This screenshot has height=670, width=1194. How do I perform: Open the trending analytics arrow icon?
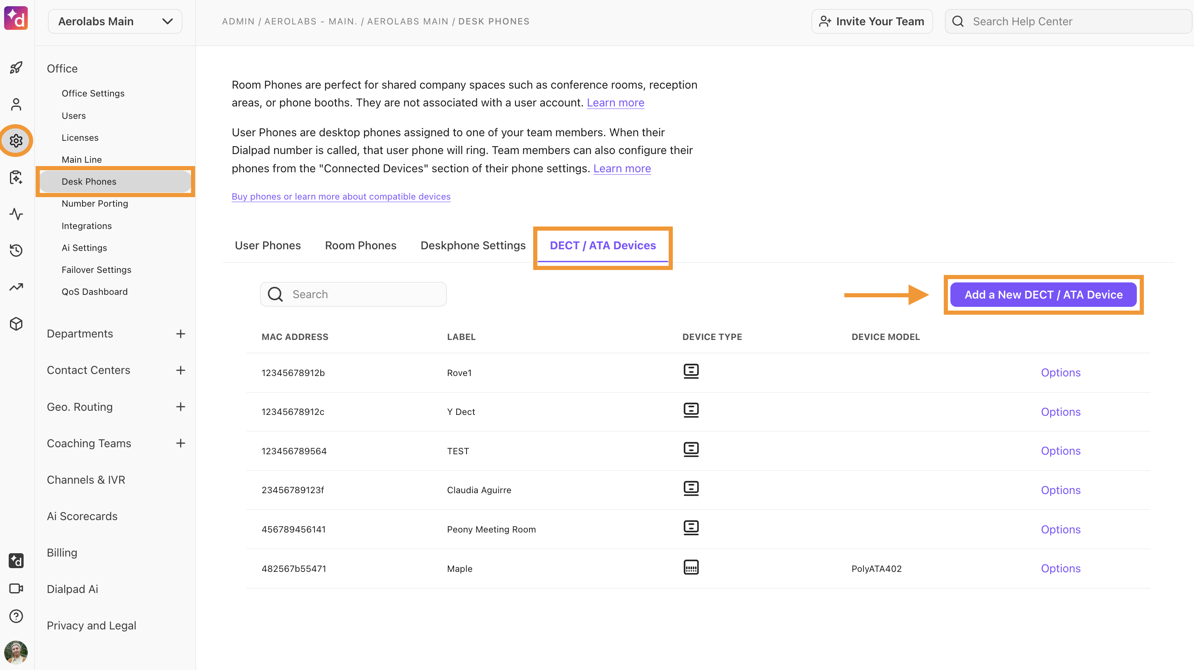[16, 287]
